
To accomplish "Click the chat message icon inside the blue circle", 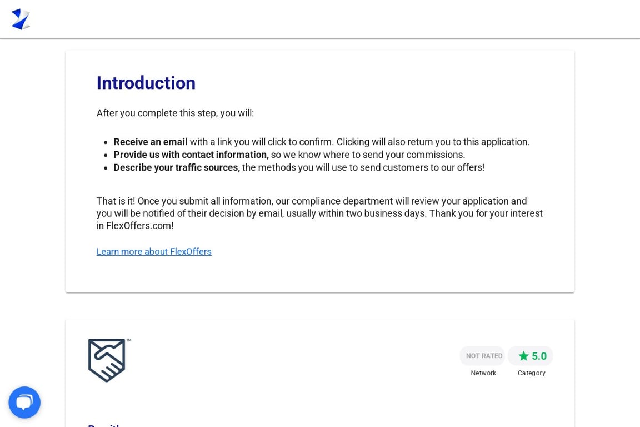I will (x=24, y=402).
